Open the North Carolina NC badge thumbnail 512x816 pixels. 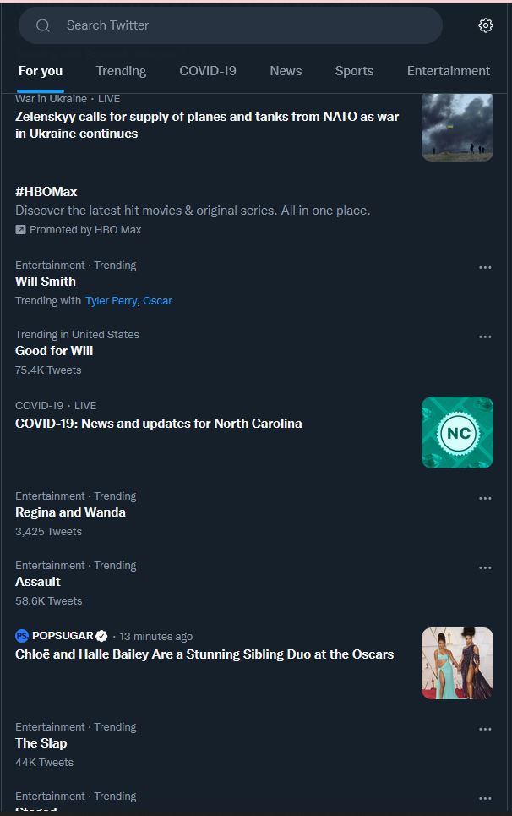click(457, 433)
